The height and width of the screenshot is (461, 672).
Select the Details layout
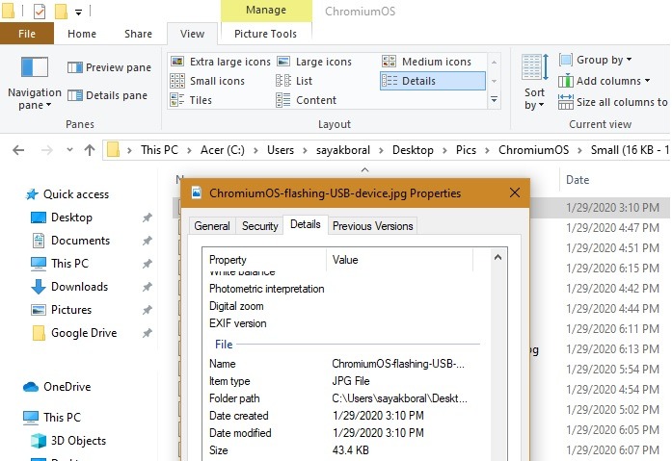click(433, 81)
